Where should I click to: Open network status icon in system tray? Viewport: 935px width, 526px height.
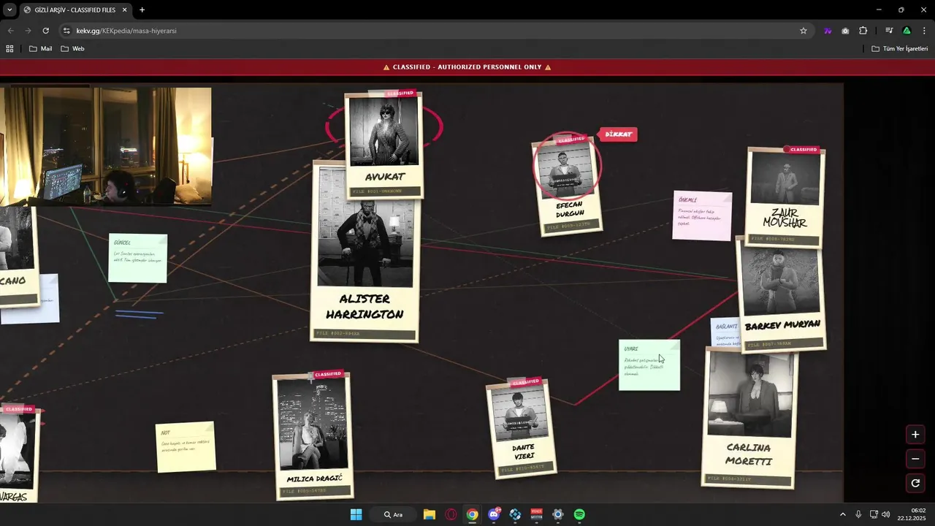(874, 514)
